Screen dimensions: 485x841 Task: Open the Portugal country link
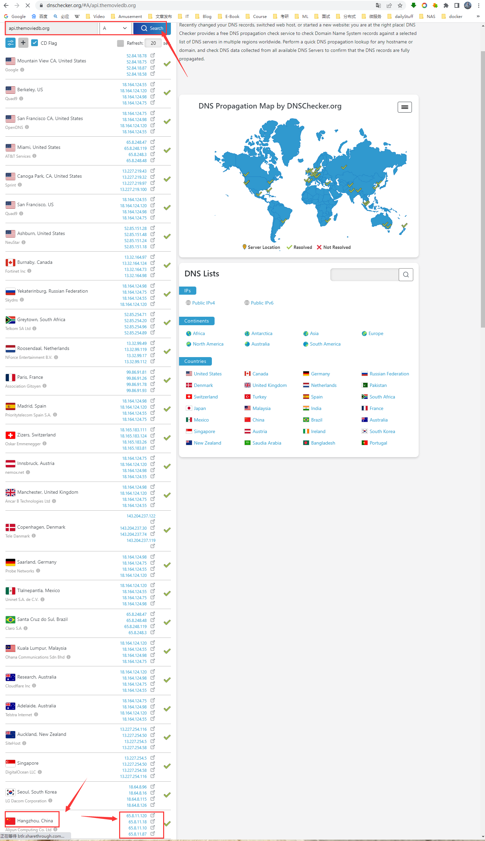[378, 443]
